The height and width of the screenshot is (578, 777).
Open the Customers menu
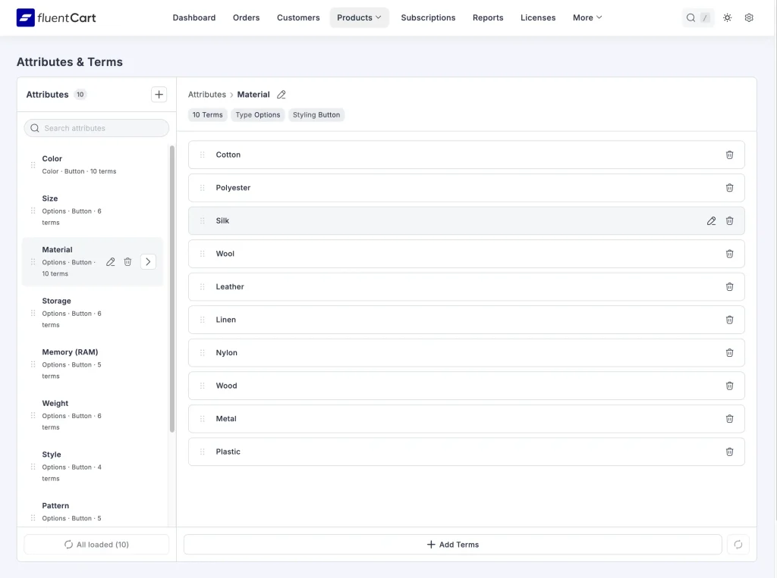point(298,18)
